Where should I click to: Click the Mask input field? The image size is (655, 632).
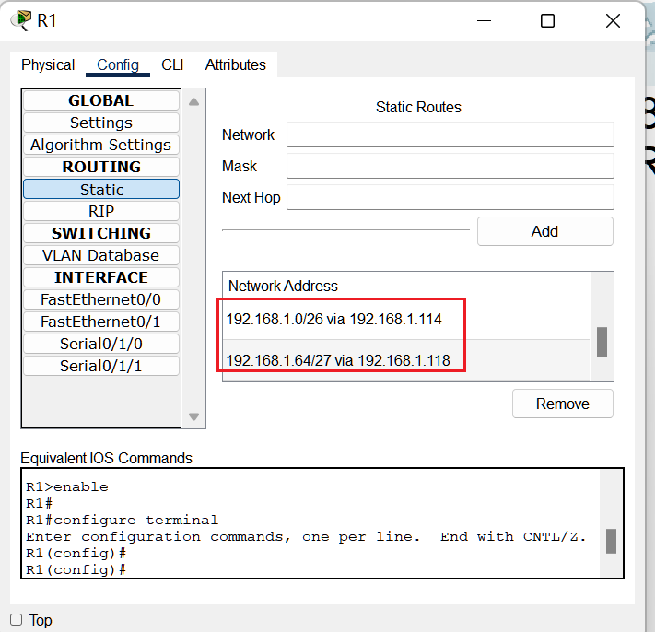(450, 166)
